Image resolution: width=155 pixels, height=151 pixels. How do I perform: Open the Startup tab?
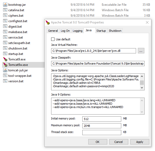point(101,31)
